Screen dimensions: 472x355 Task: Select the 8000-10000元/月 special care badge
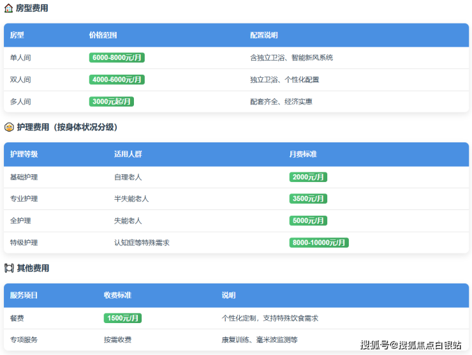[319, 243]
